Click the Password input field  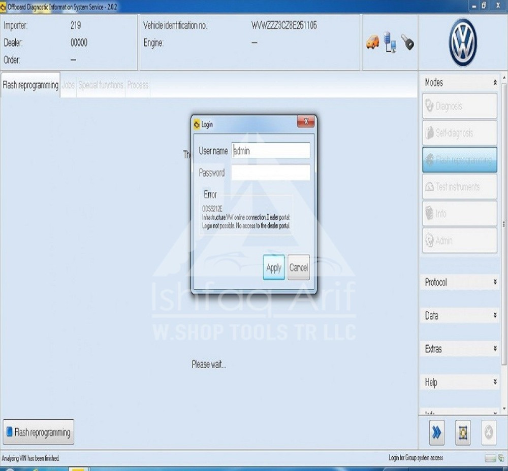coord(270,173)
